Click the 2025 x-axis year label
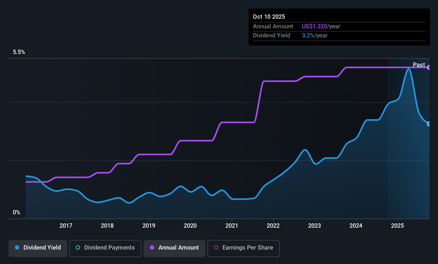438x264 pixels. pos(397,226)
